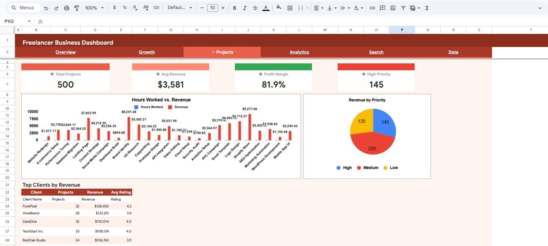Click the Create a filter icon
Image resolution: width=548 pixels, height=246 pixels.
pos(403,8)
